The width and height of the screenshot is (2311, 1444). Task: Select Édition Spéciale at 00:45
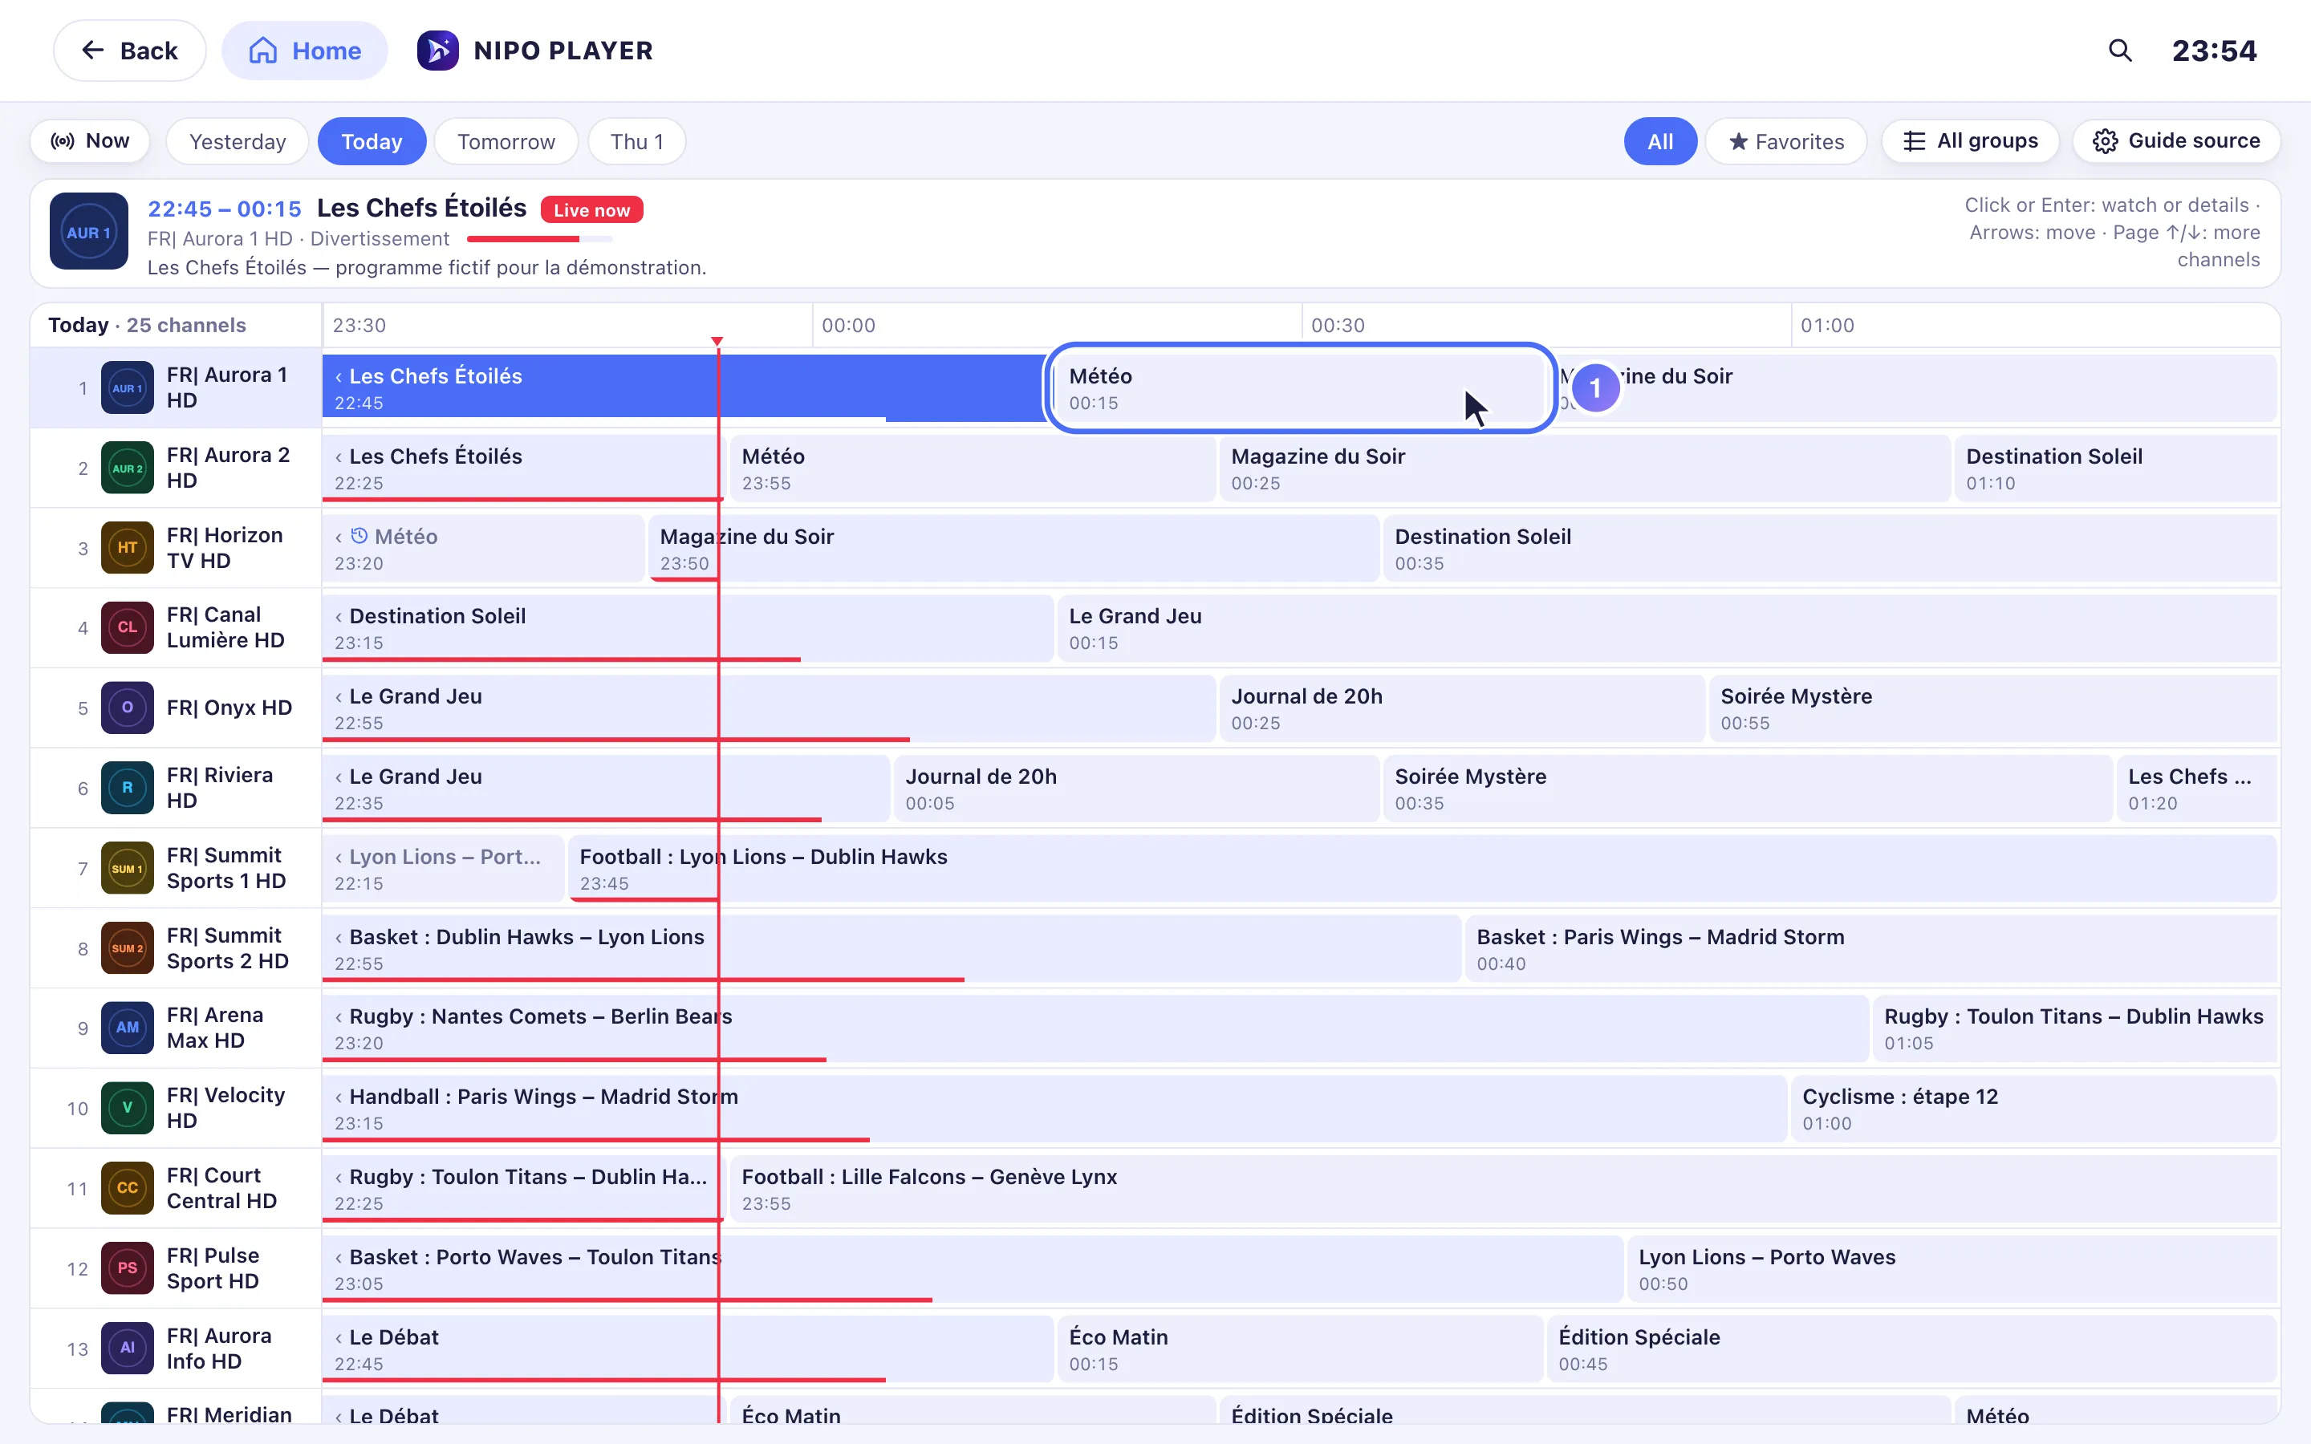[x=1913, y=1349]
